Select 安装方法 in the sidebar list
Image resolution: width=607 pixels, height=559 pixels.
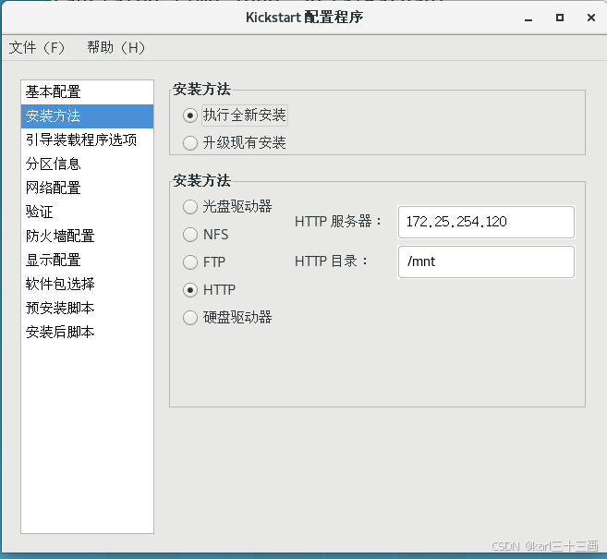[87, 116]
